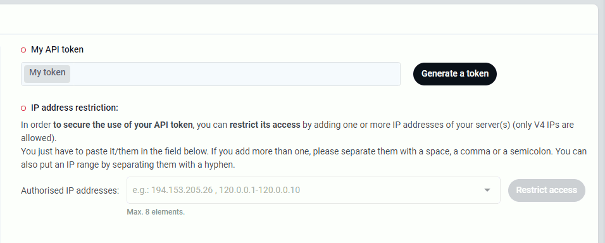605x243 pixels.
Task: Click the Generate a token button
Action: [x=455, y=73]
